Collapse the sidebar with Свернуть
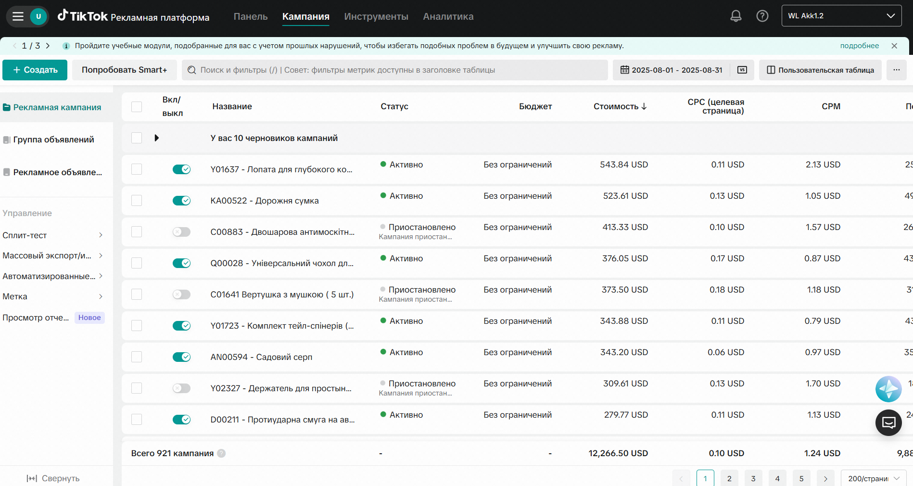913x486 pixels. coord(53,478)
